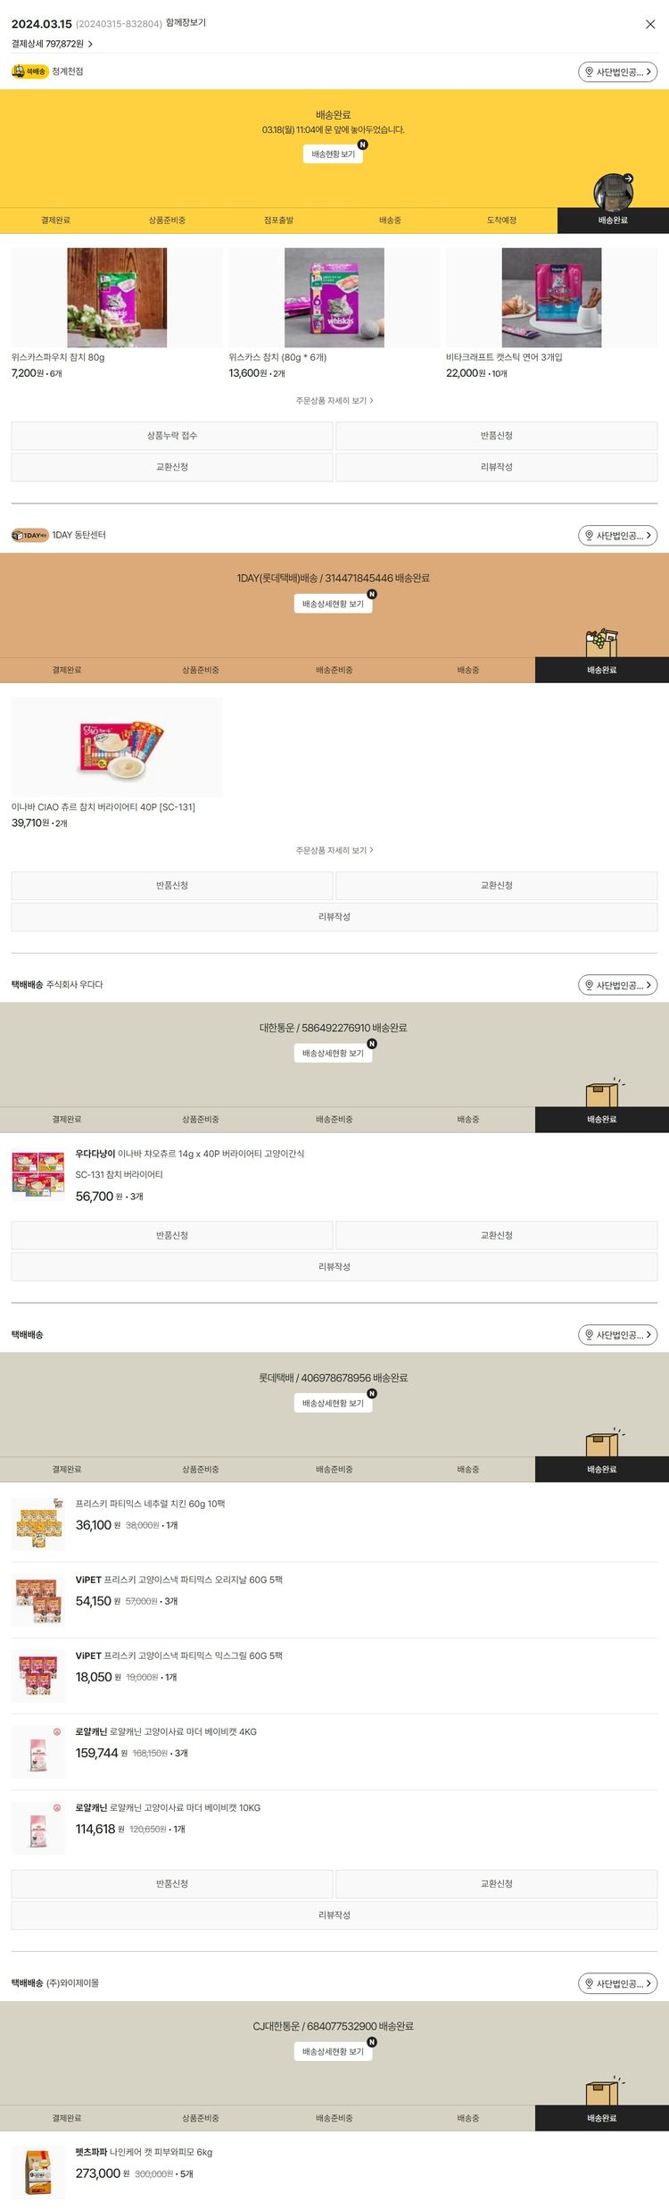
Task: Close the order detail page with X
Action: pyautogui.click(x=650, y=24)
